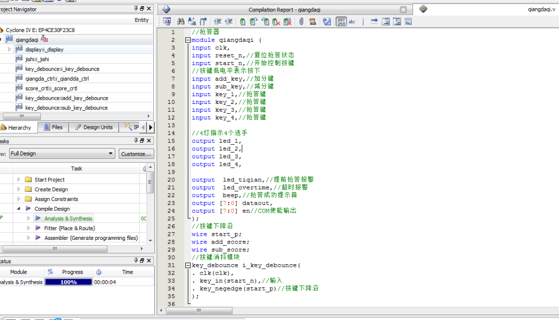Click the scroll-shaped icon in editor toolbar
Screen dimensions: 559x320
pyautogui.click(x=312, y=22)
